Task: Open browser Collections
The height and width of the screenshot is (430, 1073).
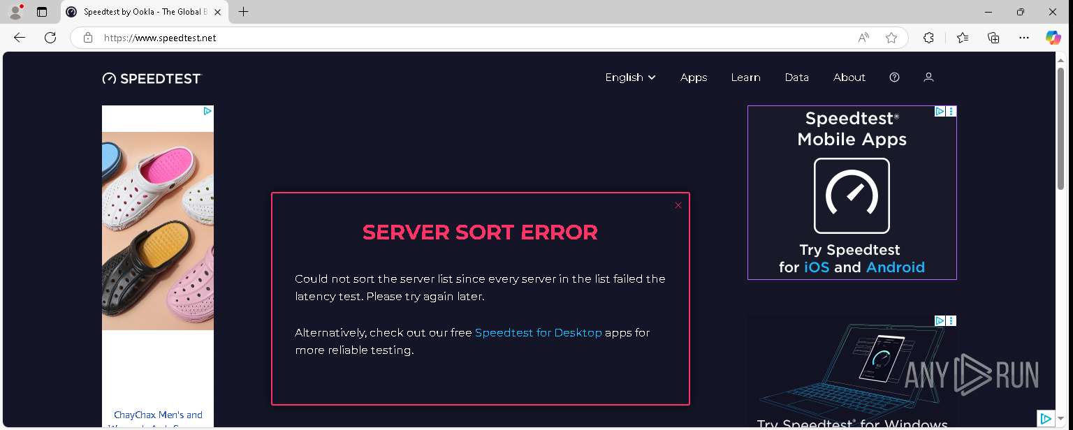Action: click(x=993, y=38)
